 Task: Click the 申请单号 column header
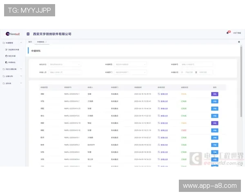[x=68, y=87]
